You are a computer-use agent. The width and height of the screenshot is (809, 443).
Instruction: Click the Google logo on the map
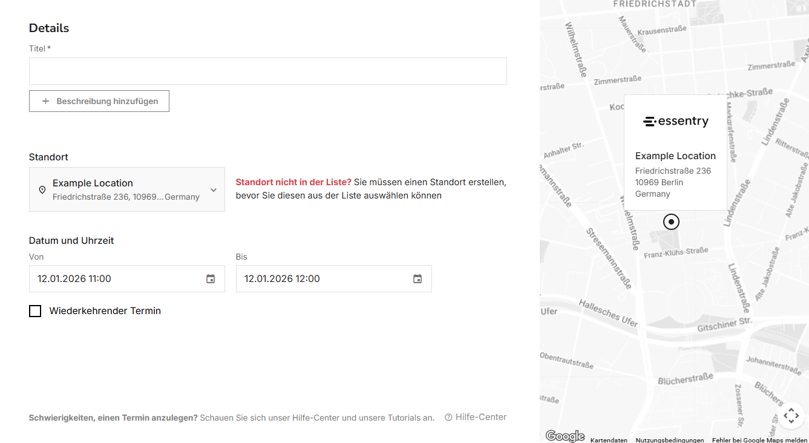pos(565,436)
